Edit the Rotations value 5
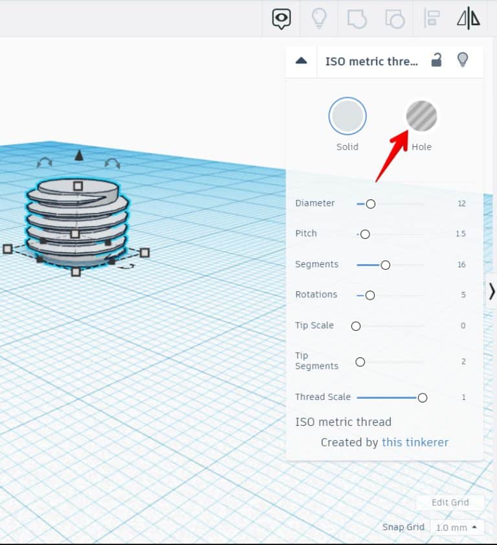This screenshot has width=497, height=545. (x=463, y=295)
